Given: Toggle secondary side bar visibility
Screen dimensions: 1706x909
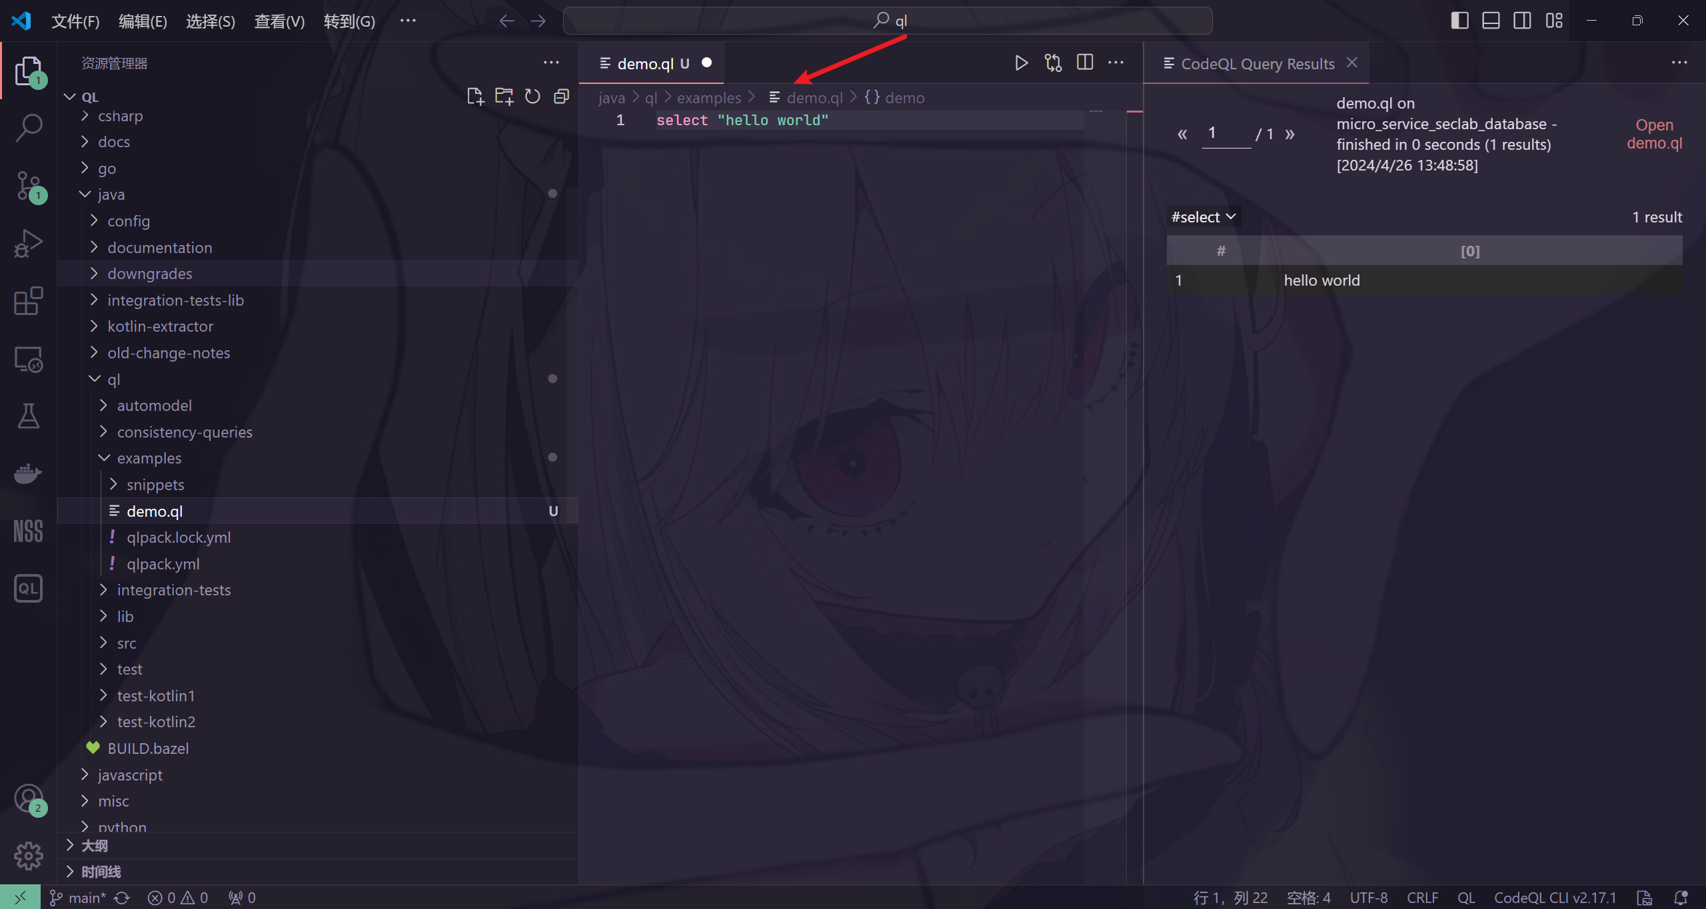Looking at the screenshot, I should [1522, 21].
